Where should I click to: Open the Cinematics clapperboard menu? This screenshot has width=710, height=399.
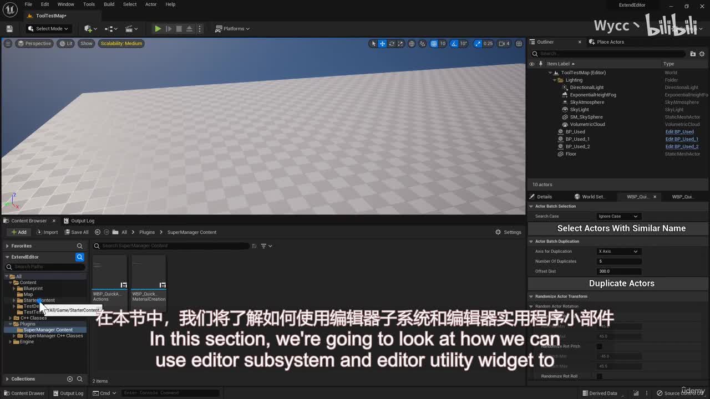coord(131,29)
